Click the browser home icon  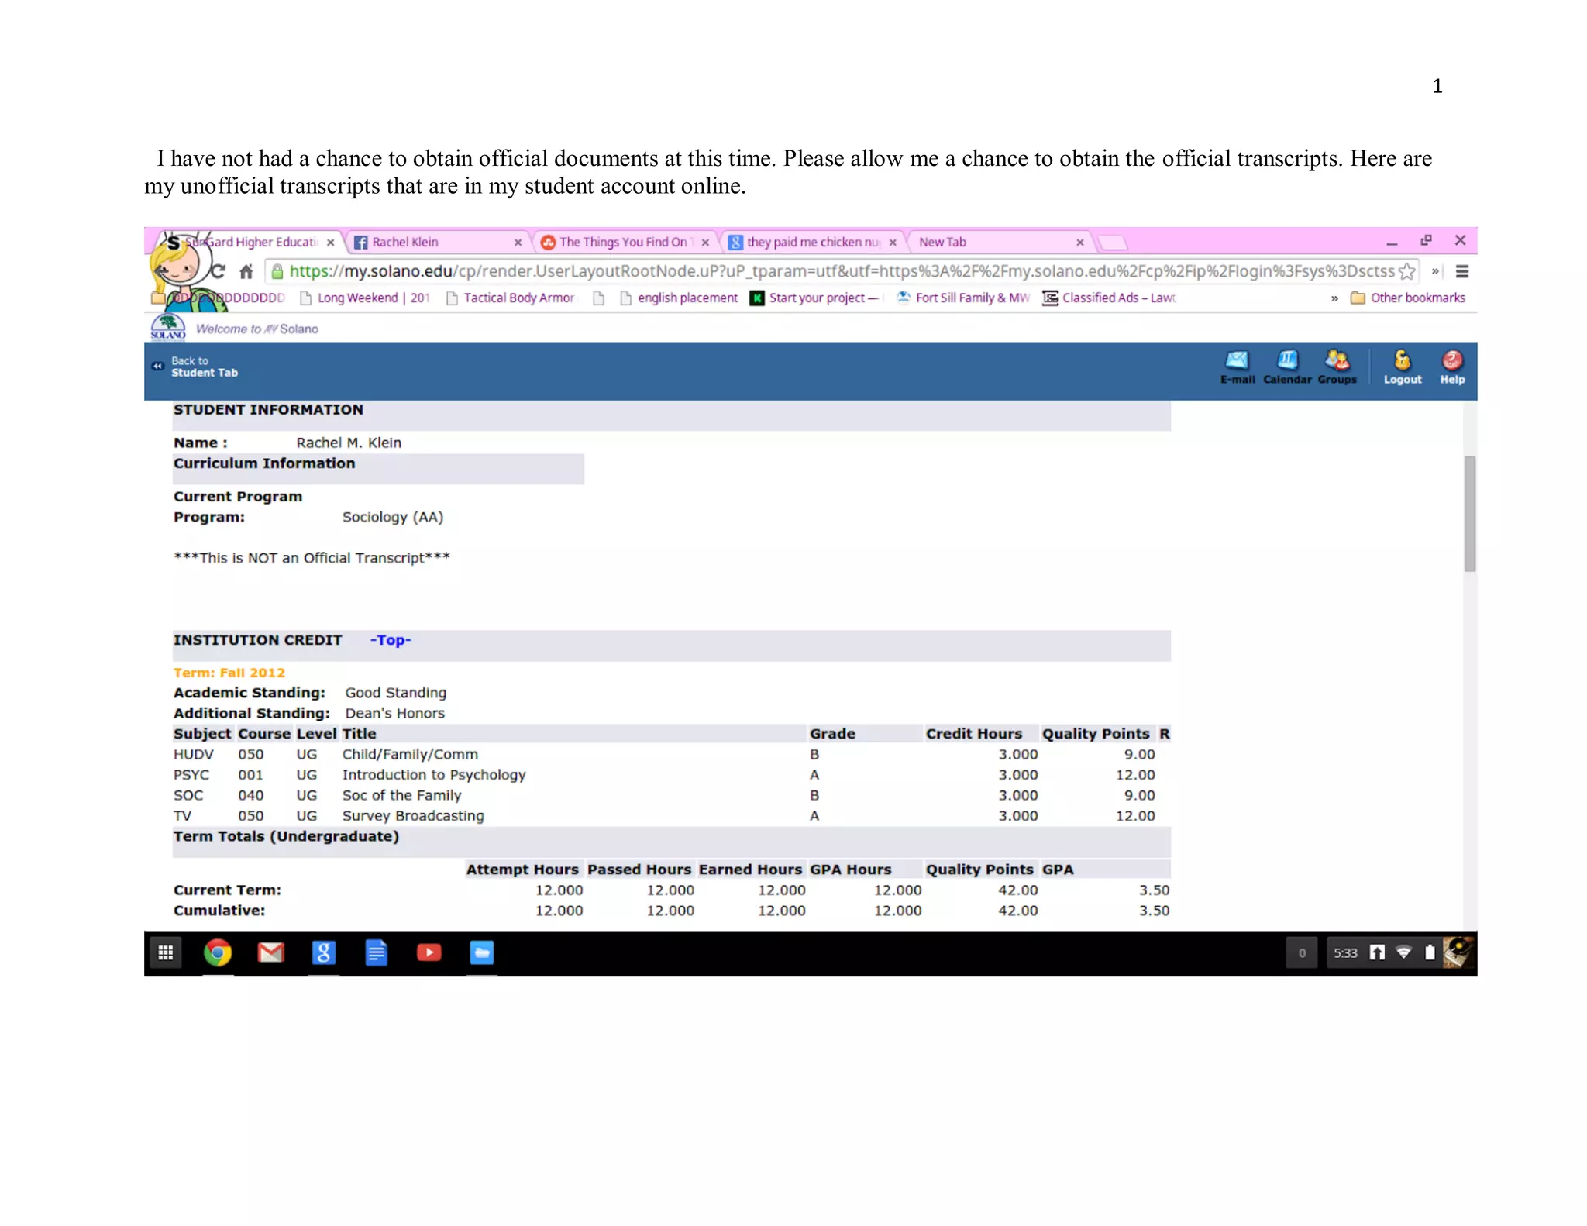click(246, 271)
